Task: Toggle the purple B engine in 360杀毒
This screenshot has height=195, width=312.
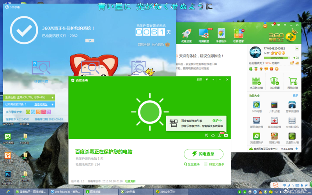Action: [48, 112]
